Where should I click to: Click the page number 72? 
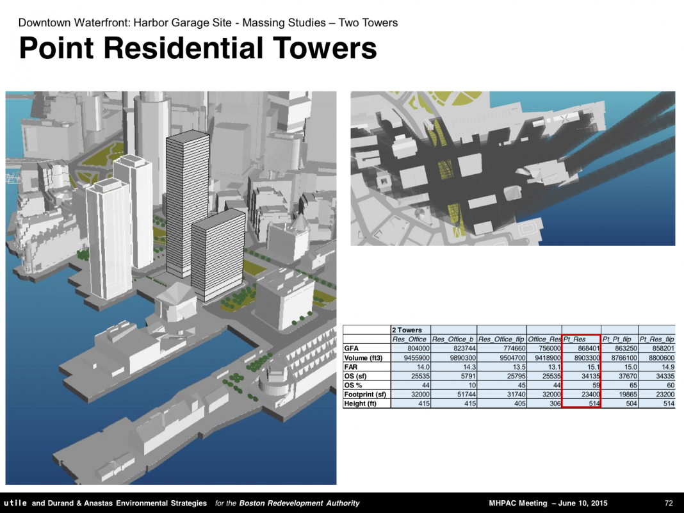click(x=669, y=503)
